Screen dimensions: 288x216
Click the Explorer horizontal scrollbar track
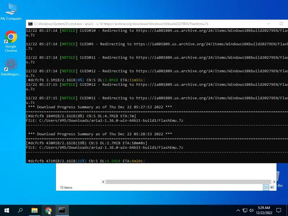188,182
